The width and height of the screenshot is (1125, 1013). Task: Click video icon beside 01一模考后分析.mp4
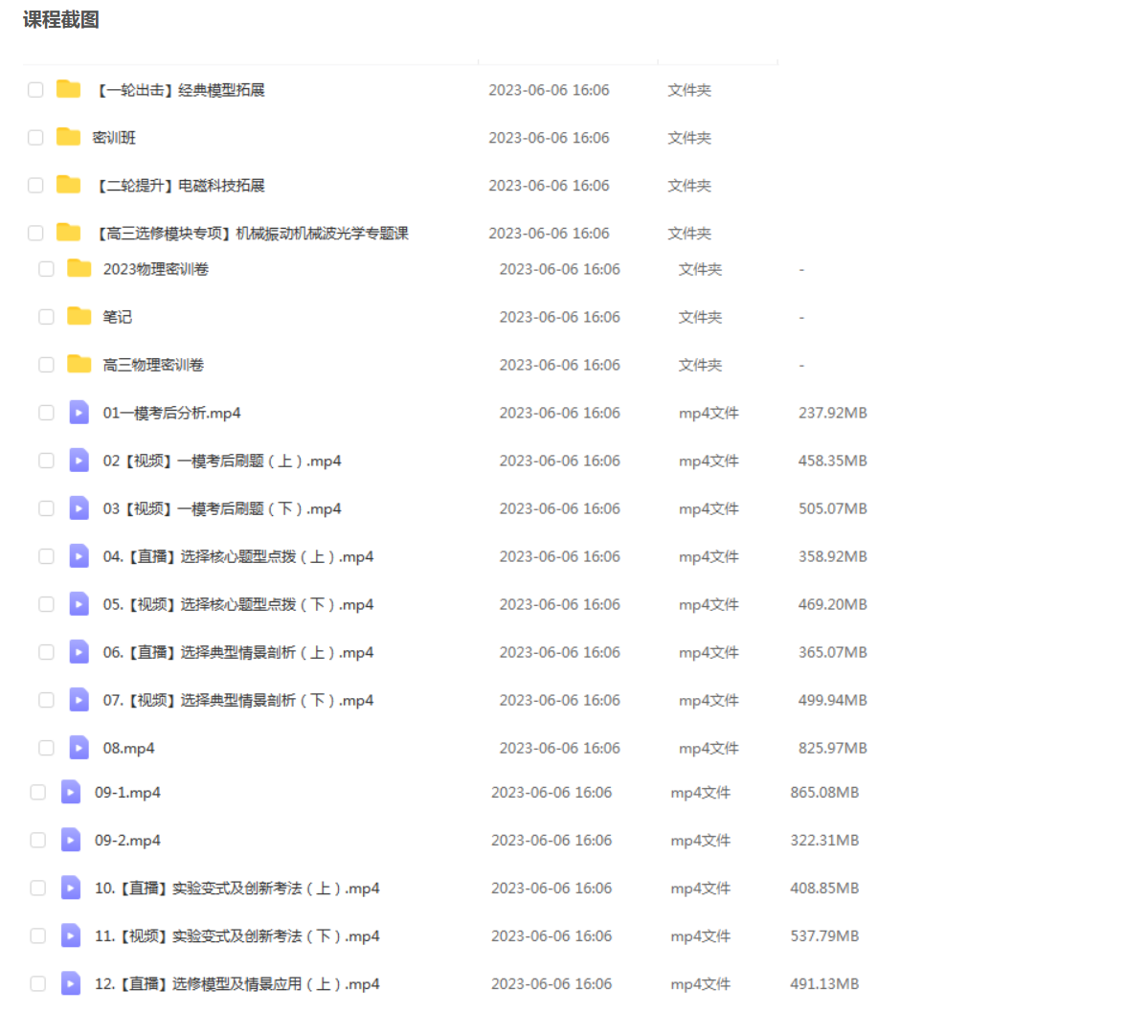click(79, 413)
